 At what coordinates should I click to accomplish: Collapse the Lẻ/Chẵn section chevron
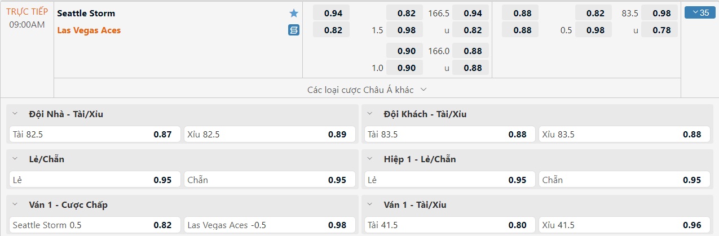15,159
